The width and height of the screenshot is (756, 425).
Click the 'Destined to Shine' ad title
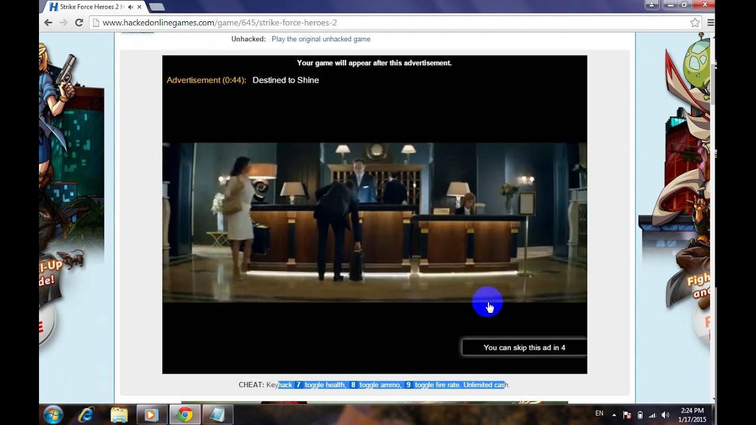point(285,80)
